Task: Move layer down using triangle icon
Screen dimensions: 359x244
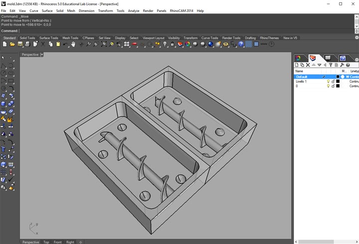Action: point(320,65)
